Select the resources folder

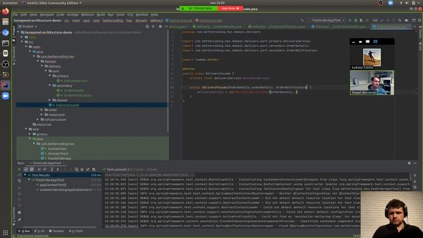coord(44,124)
